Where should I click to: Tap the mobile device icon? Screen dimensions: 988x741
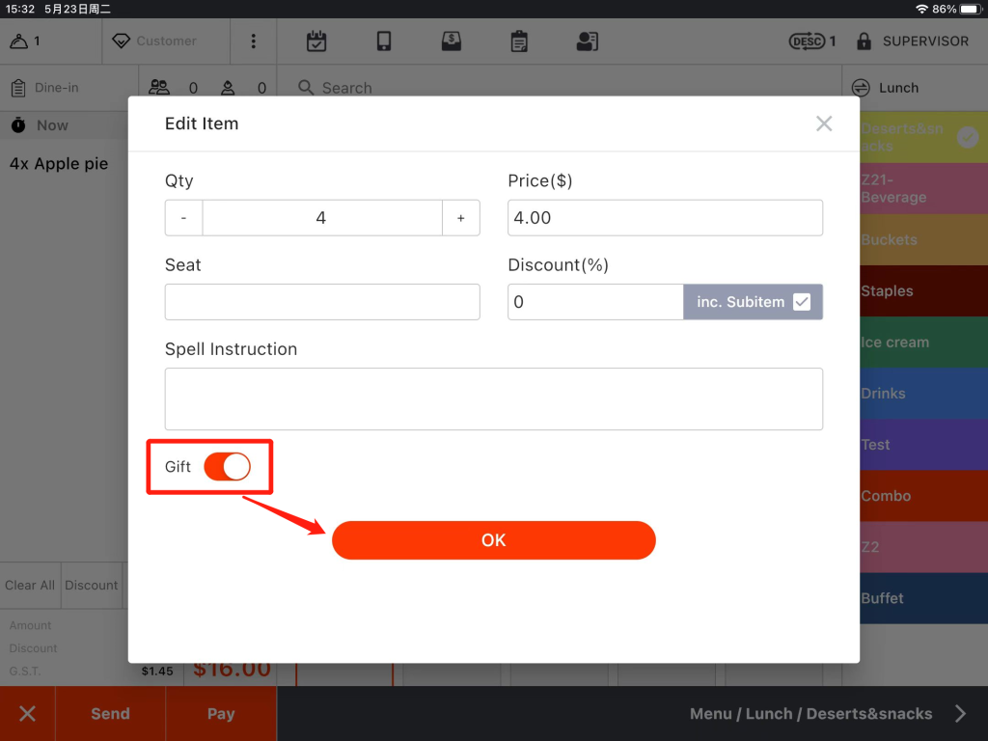[384, 41]
